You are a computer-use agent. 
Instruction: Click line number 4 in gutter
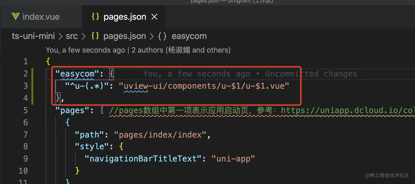click(x=26, y=98)
